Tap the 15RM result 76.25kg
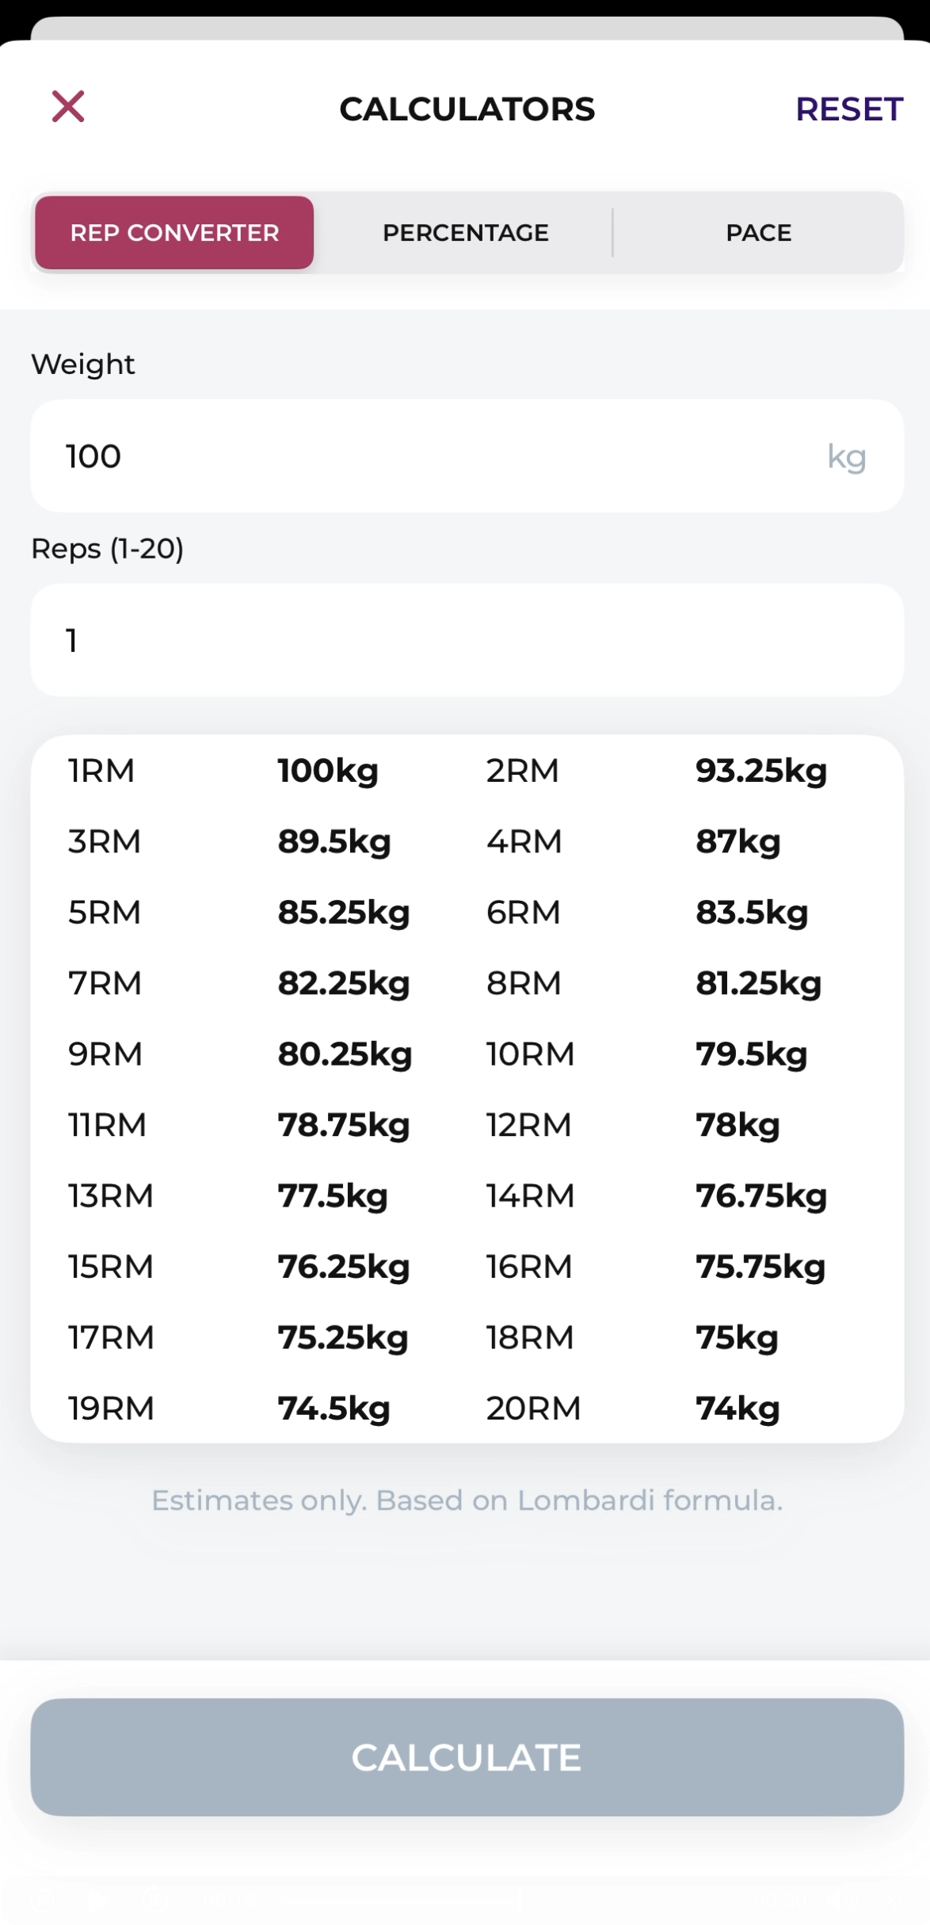The width and height of the screenshot is (930, 1925). click(x=343, y=1267)
